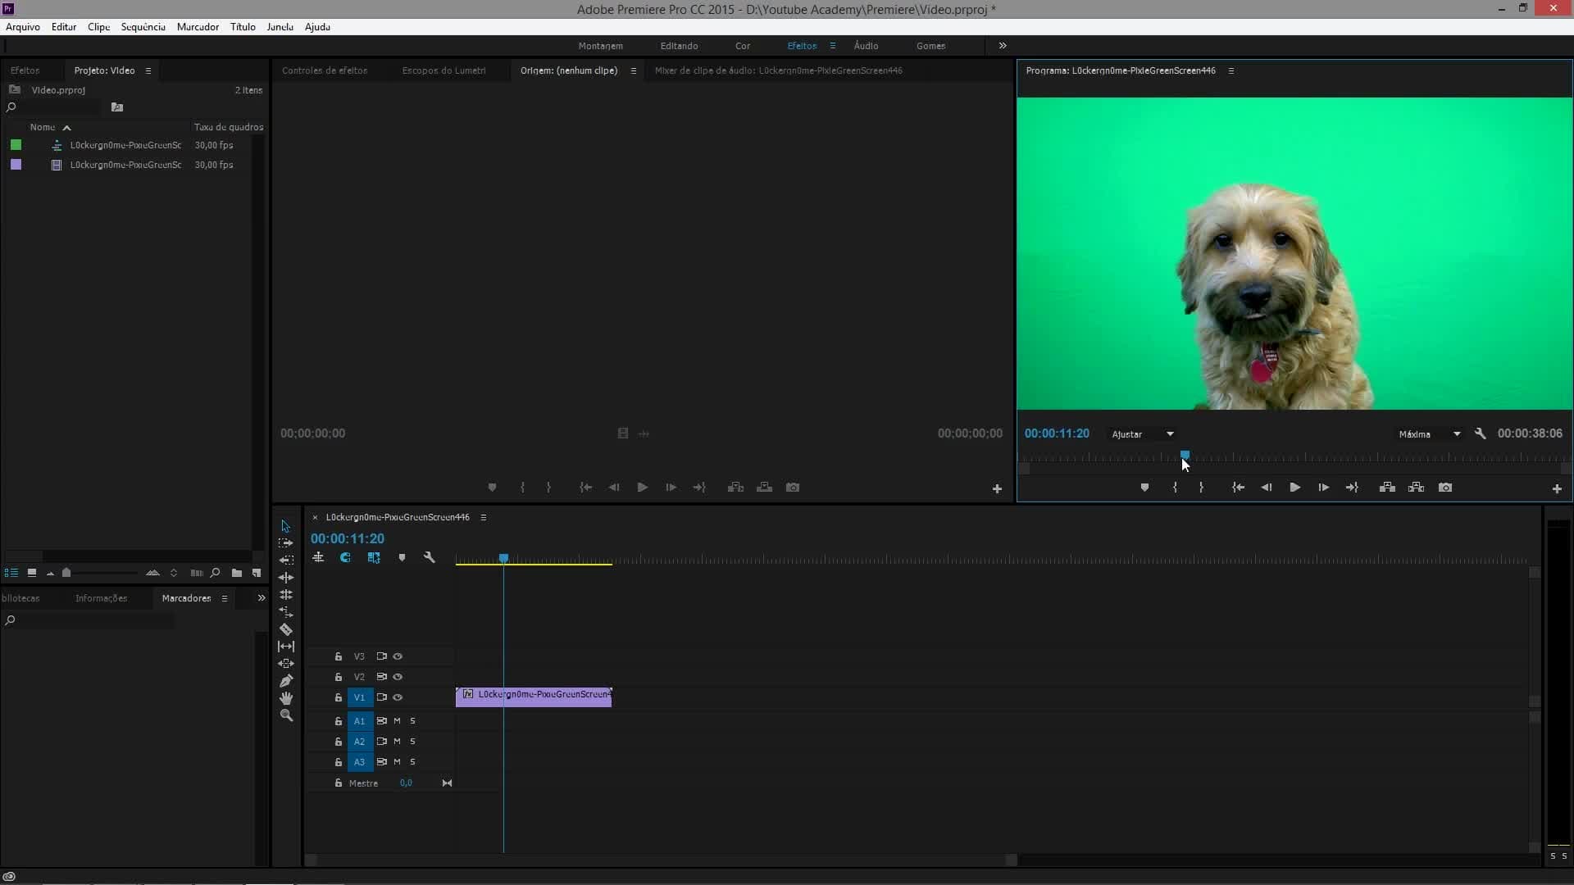Image resolution: width=1574 pixels, height=885 pixels.
Task: Toggle V3 track output eye
Action: [x=398, y=656]
